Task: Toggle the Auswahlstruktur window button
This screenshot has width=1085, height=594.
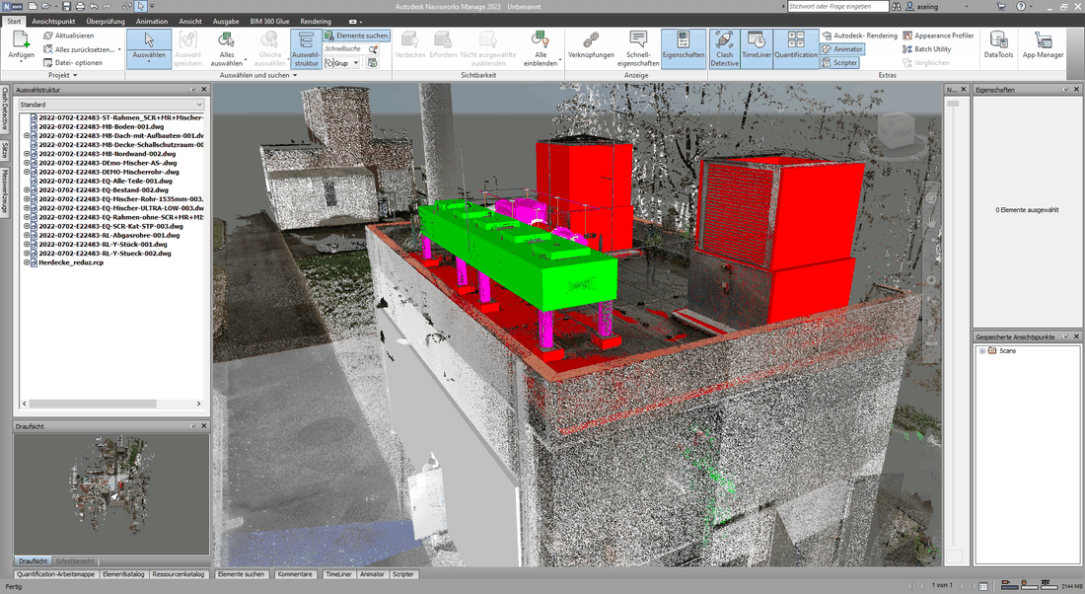Action: click(x=306, y=48)
